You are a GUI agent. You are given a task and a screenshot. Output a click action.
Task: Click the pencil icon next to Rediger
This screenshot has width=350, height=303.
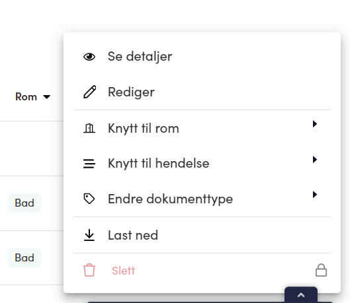89,92
